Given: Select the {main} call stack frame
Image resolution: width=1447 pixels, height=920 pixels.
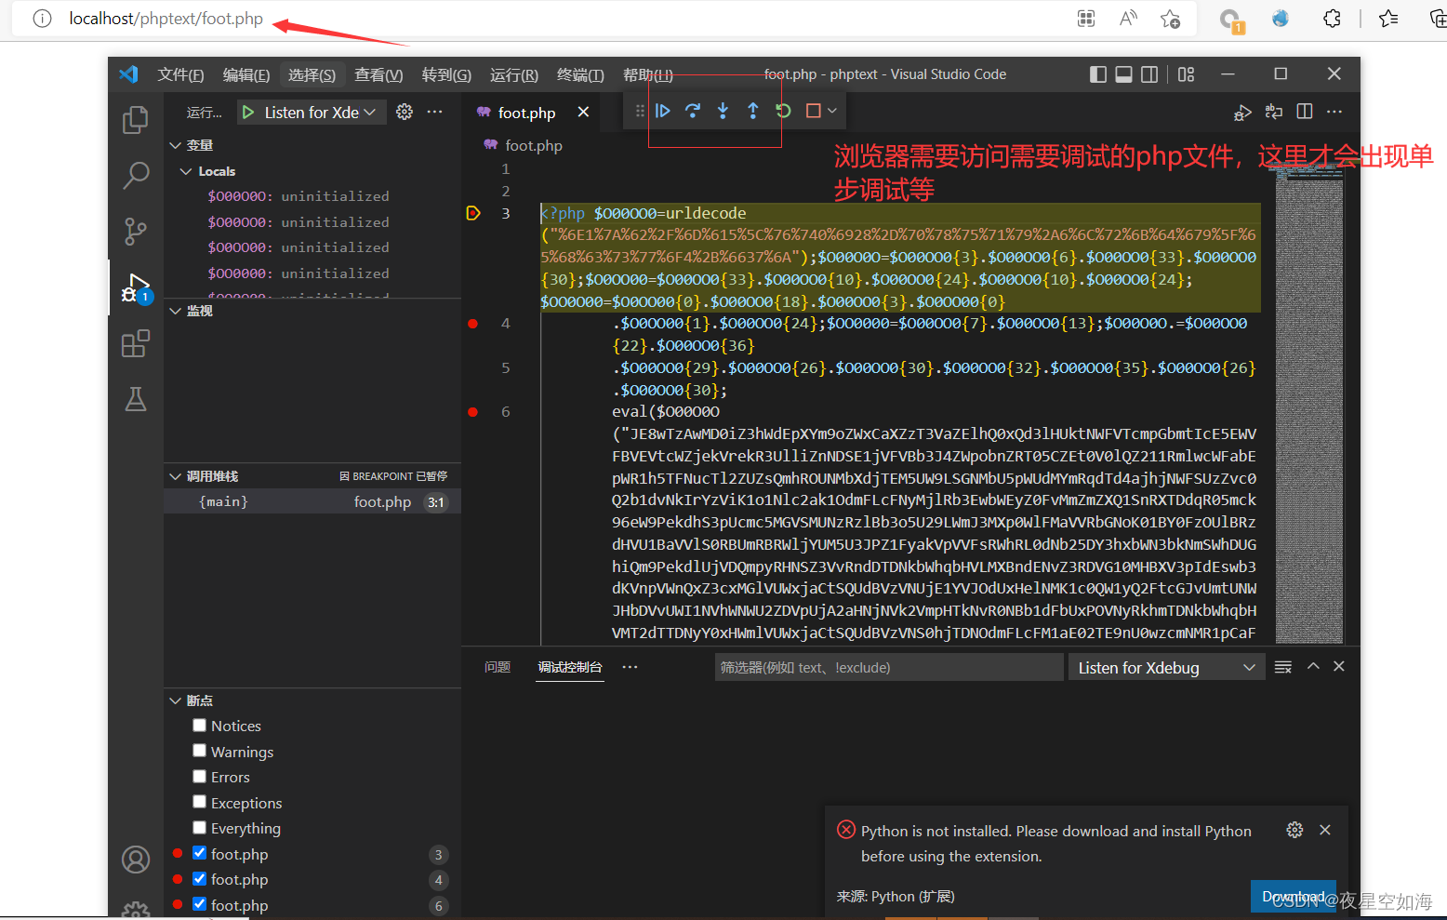Looking at the screenshot, I should click(223, 502).
